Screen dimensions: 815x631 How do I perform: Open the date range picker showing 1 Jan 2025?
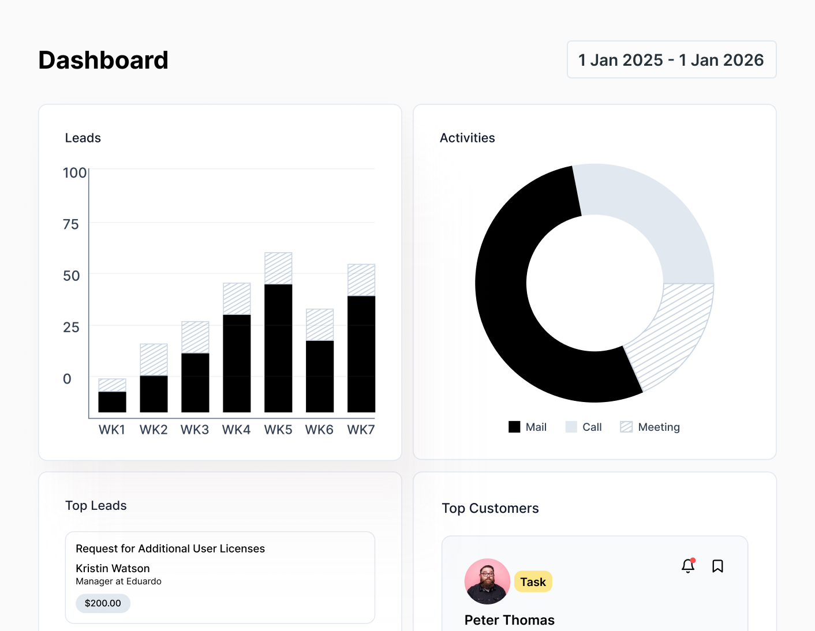pyautogui.click(x=671, y=59)
